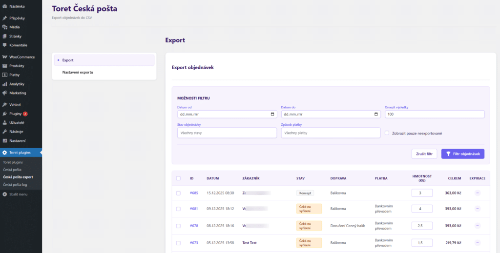Screen dimensions: 500x253
Task: Open order link #673
Action: pos(194,243)
